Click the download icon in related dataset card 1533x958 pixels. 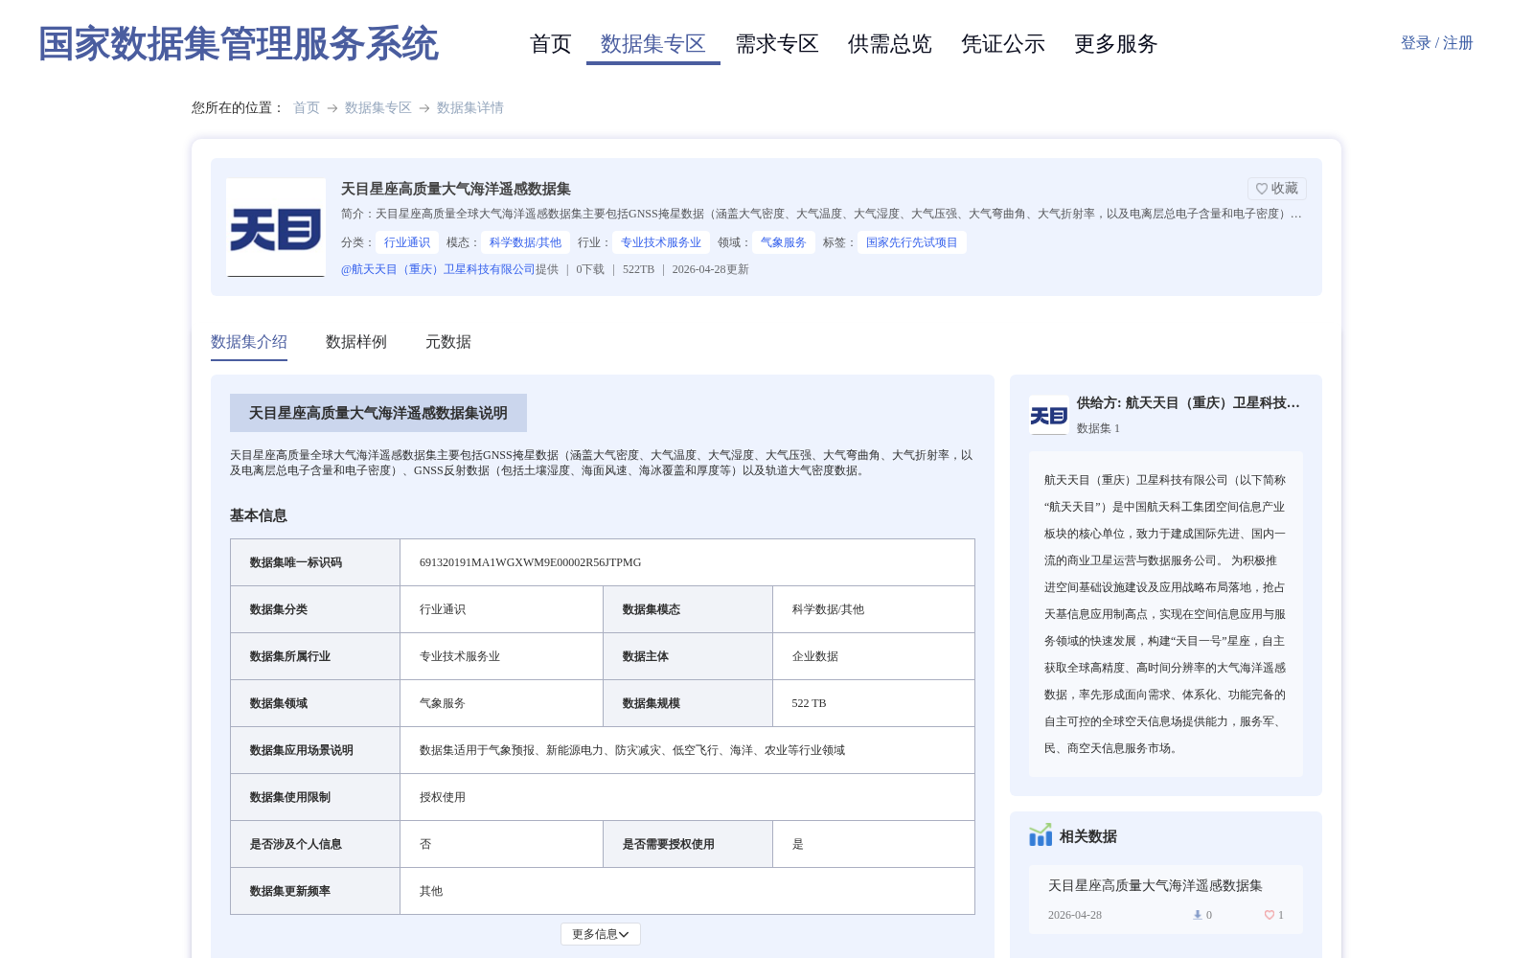(x=1197, y=915)
